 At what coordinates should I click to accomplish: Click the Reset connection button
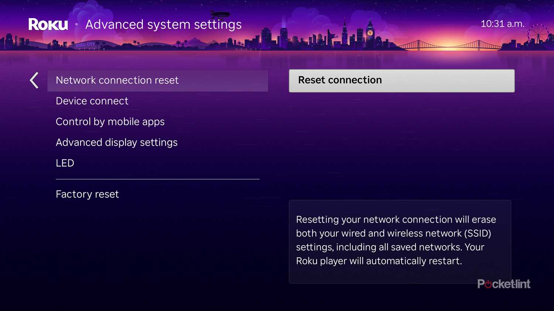(x=401, y=81)
